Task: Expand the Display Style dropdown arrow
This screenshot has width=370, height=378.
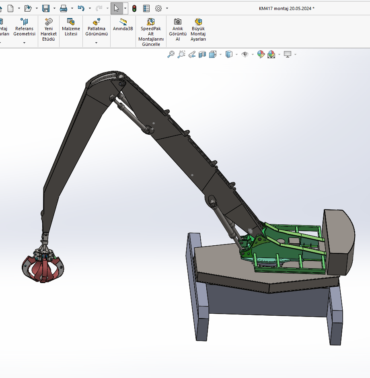Action: 236,54
